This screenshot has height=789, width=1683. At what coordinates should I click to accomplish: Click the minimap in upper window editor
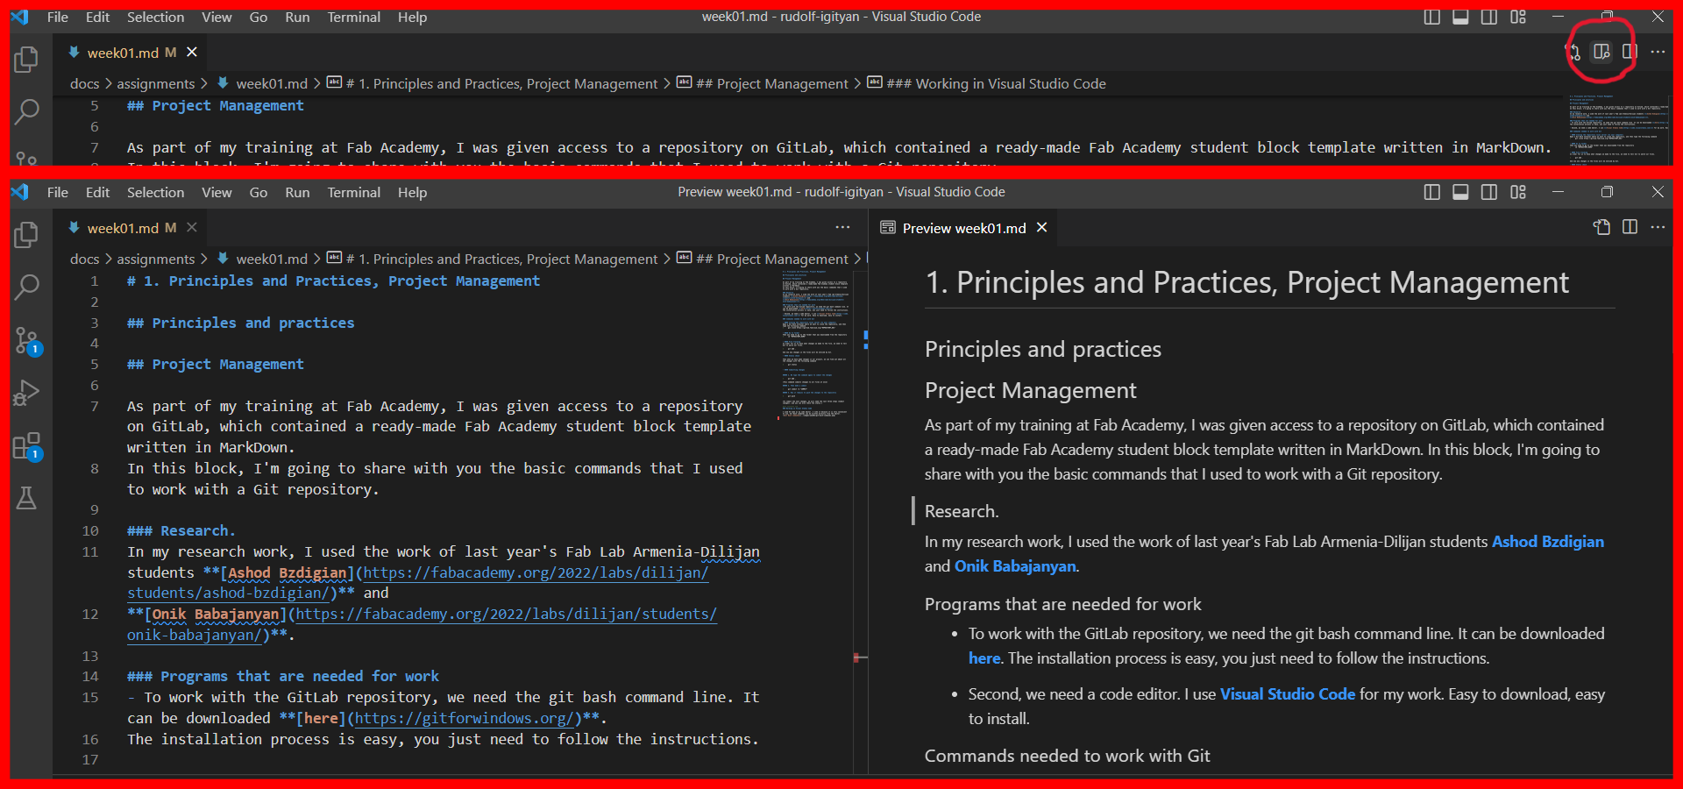pyautogui.click(x=1620, y=130)
